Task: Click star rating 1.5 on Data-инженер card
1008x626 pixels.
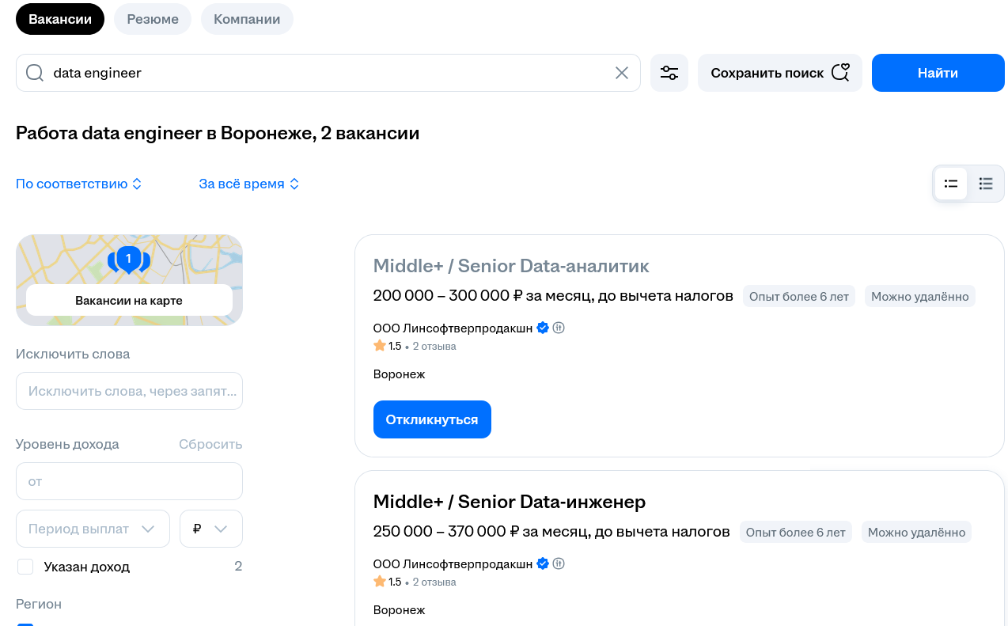Action: coord(388,582)
